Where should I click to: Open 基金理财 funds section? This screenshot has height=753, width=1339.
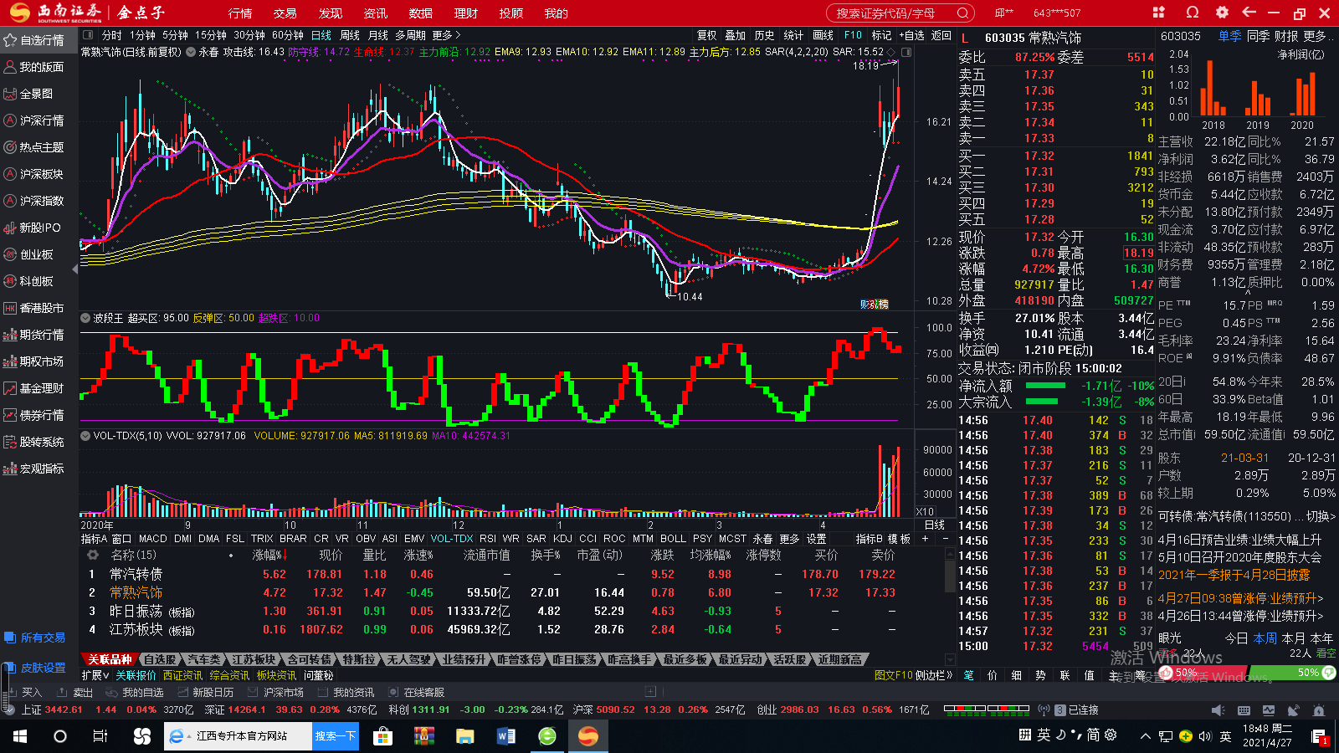33,388
